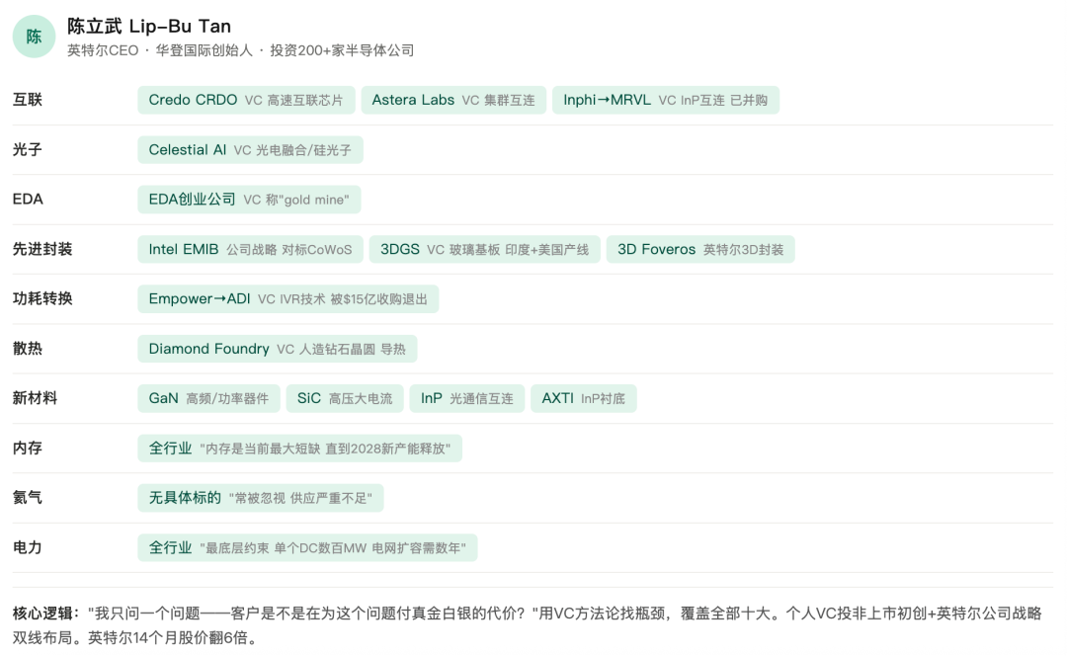Open the Astera Labs tag
1067x656 pixels.
(453, 100)
